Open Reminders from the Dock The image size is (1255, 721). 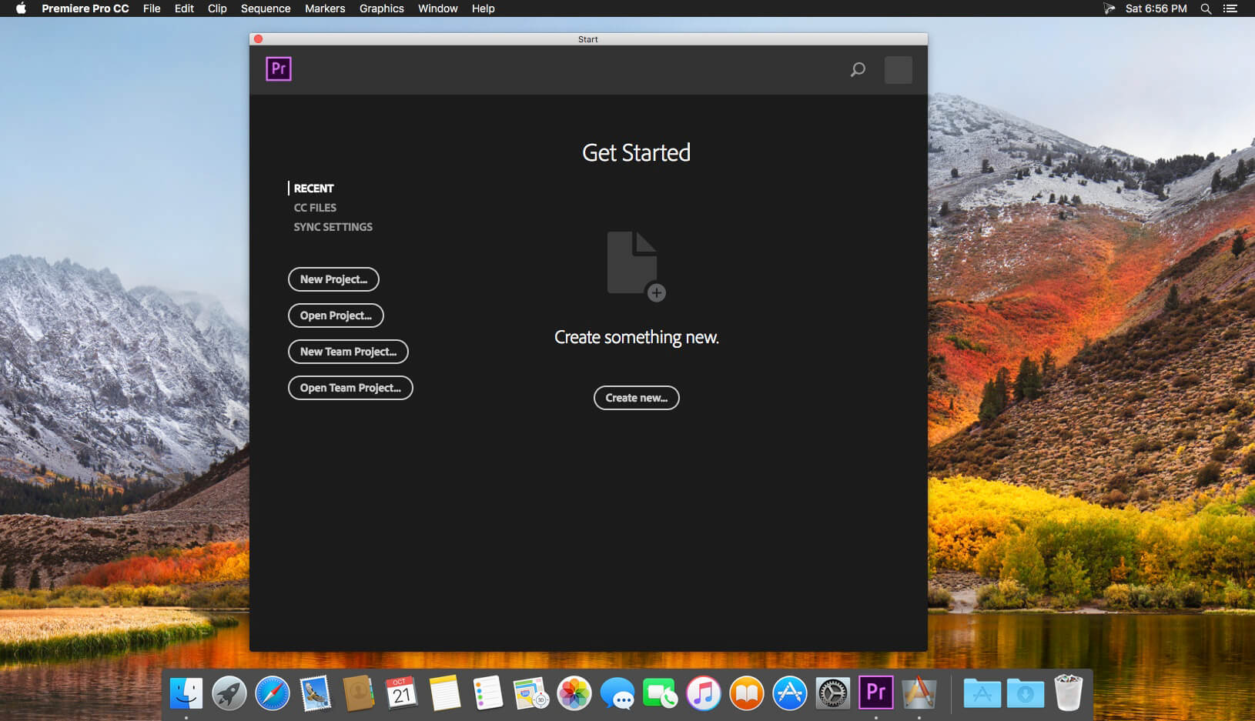pyautogui.click(x=488, y=693)
